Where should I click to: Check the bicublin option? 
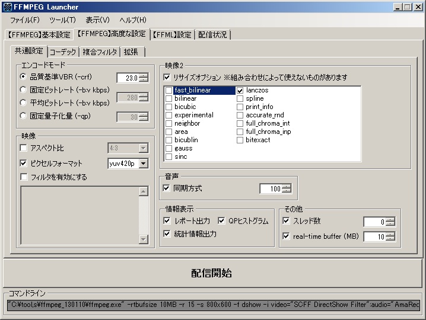point(169,140)
